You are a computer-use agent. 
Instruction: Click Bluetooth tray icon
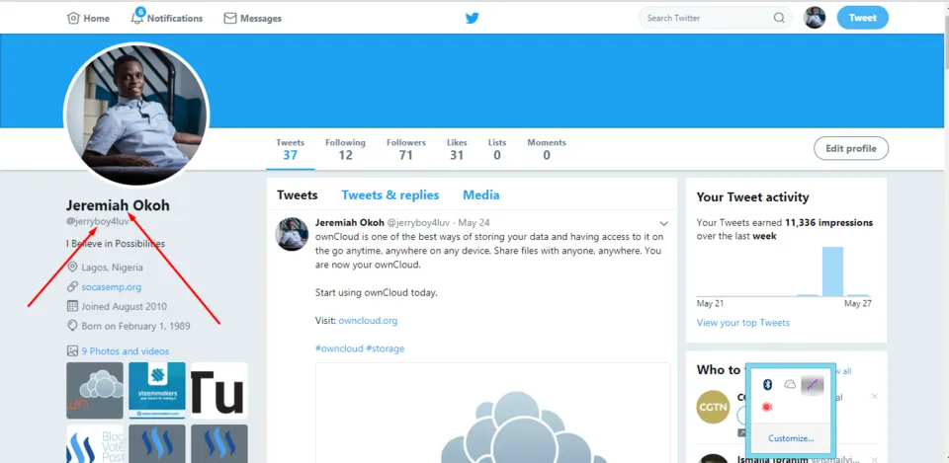(x=767, y=384)
